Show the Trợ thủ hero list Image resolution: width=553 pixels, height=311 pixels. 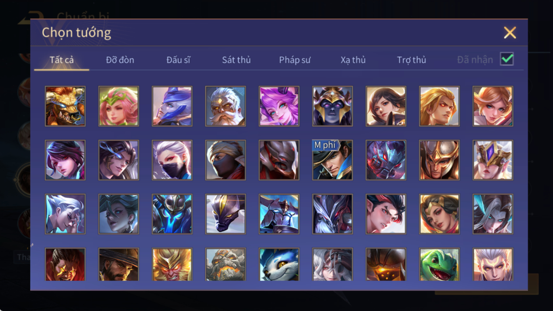point(412,60)
